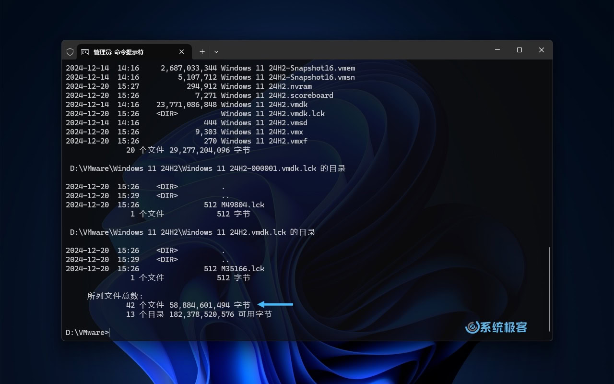
Task: Click the Windows 11 24H2.vmdk.lck 的目录 path line
Action: pyautogui.click(x=193, y=232)
